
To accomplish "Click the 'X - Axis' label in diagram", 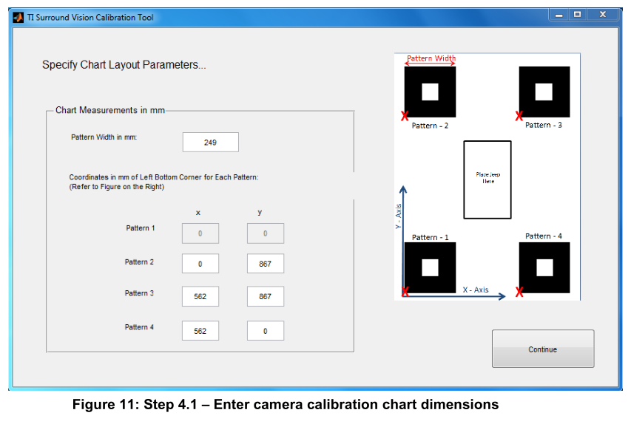I will pyautogui.click(x=476, y=290).
